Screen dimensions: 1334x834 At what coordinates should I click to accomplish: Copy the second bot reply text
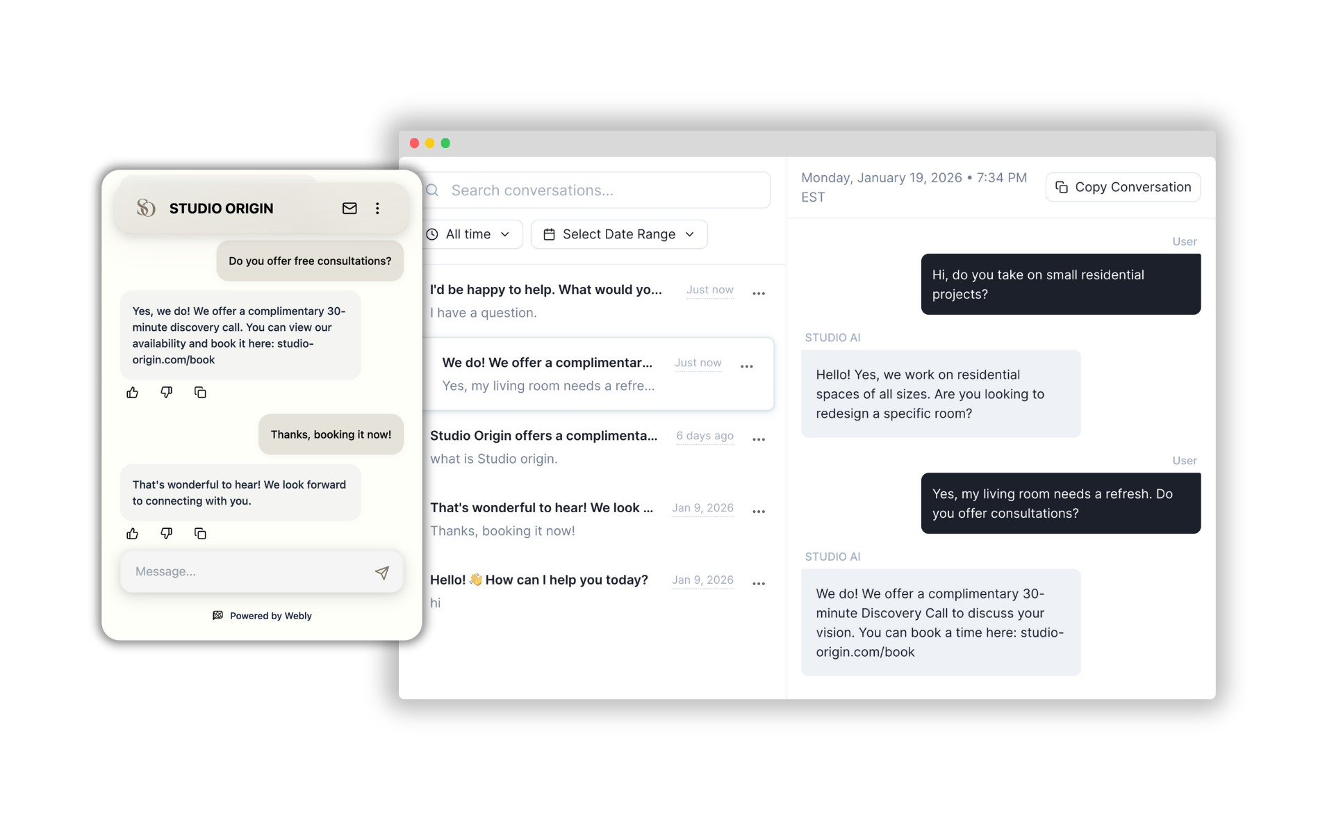pos(200,533)
